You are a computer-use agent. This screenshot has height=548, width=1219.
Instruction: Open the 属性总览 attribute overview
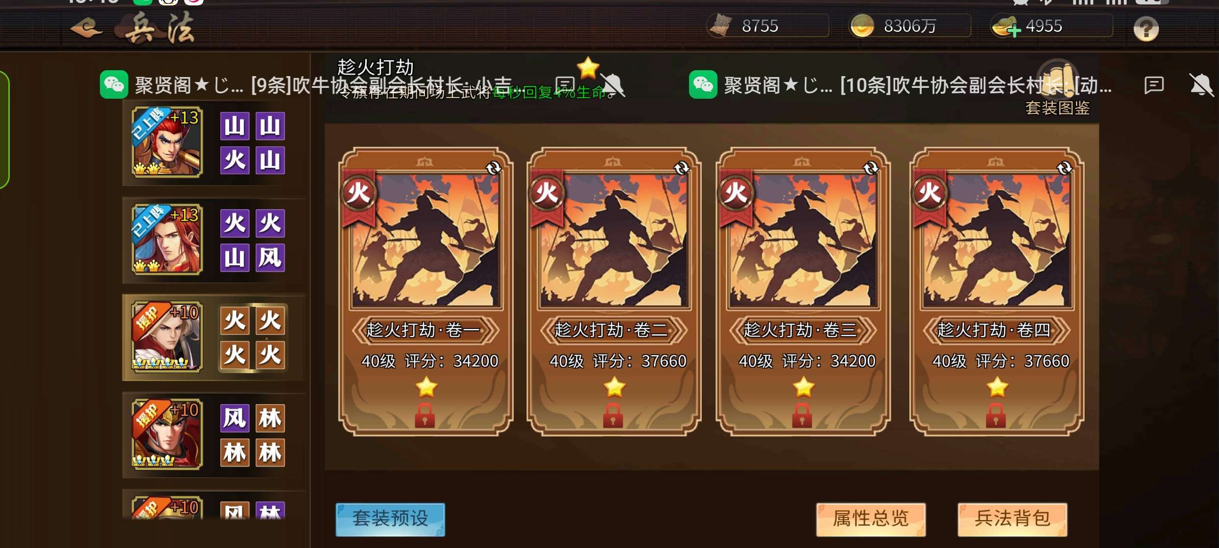click(x=871, y=519)
